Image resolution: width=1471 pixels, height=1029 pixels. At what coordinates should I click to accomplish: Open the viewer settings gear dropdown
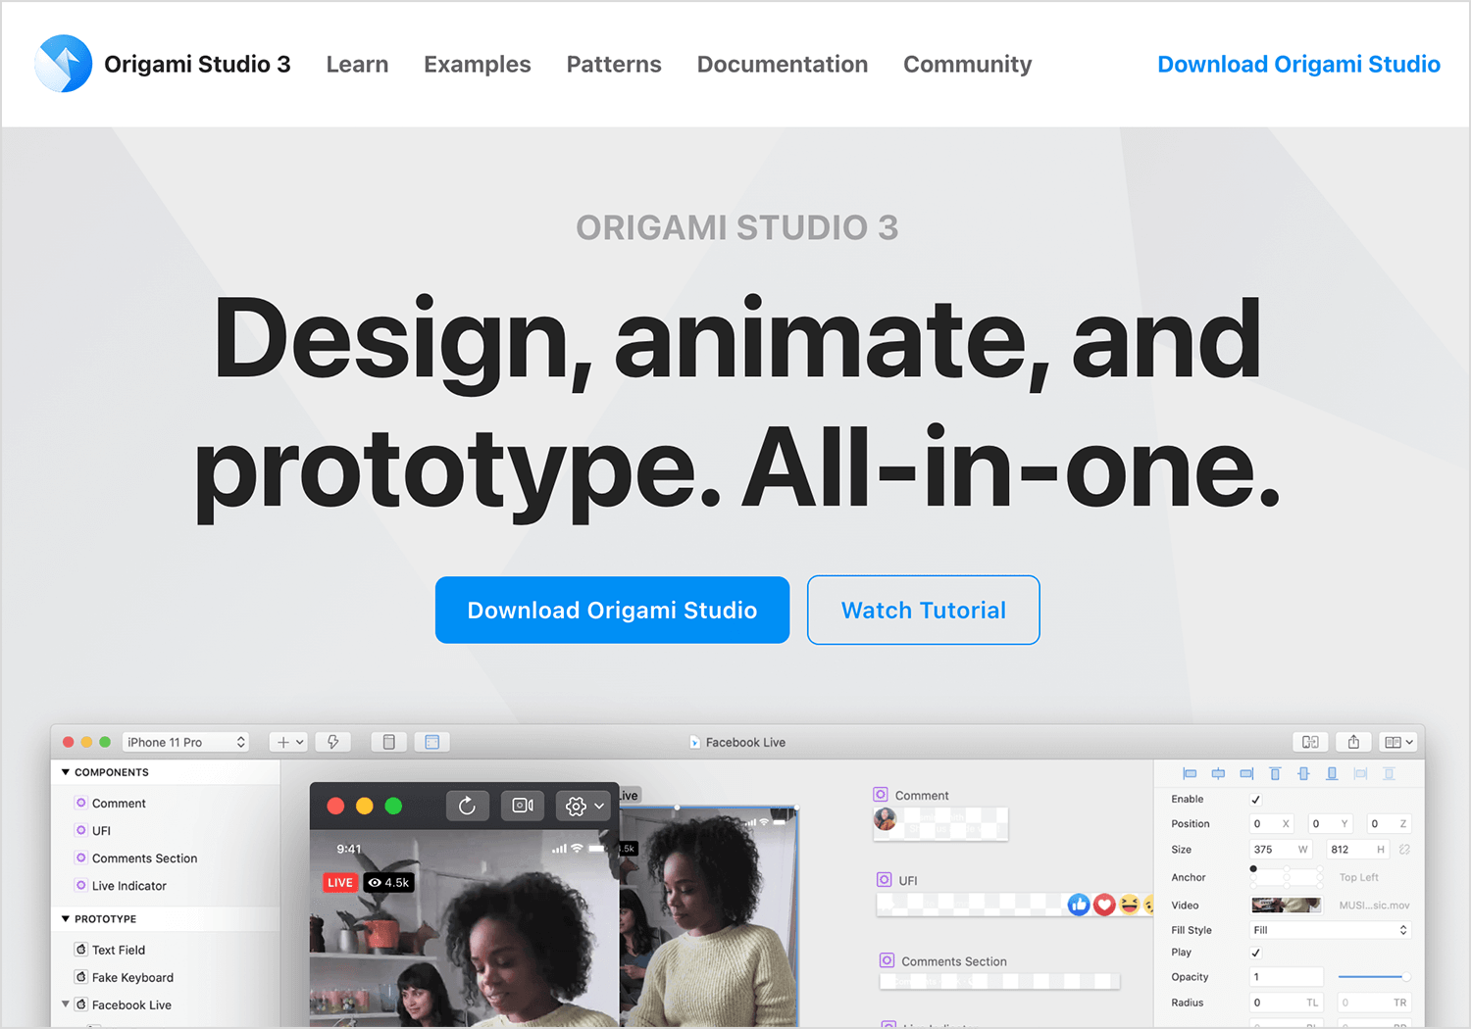click(584, 806)
